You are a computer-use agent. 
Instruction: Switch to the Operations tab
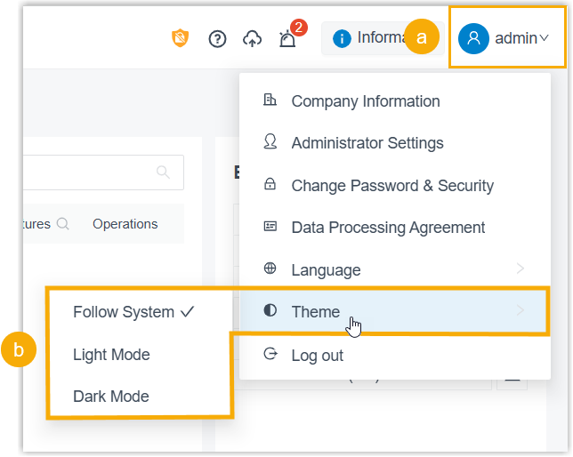pyautogui.click(x=125, y=224)
